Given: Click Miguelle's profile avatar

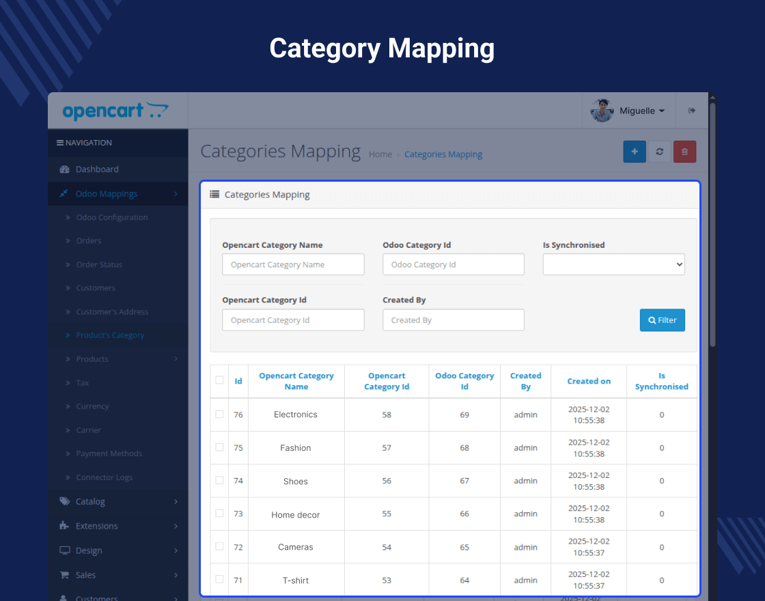Looking at the screenshot, I should (602, 111).
